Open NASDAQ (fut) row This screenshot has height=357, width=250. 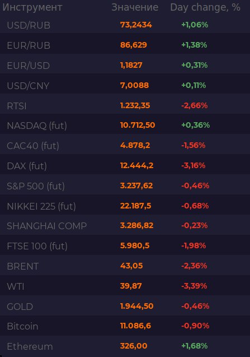coord(125,126)
